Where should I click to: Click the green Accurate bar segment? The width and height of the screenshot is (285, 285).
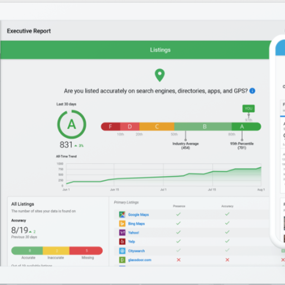pyautogui.click(x=27, y=251)
